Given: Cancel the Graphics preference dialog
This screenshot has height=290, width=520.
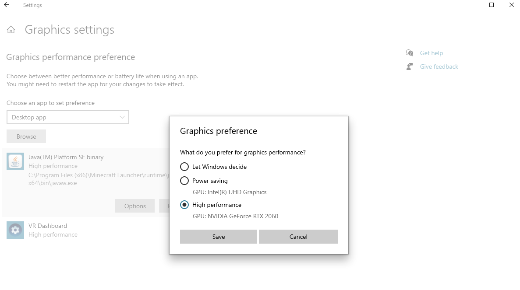Looking at the screenshot, I should pyautogui.click(x=298, y=237).
